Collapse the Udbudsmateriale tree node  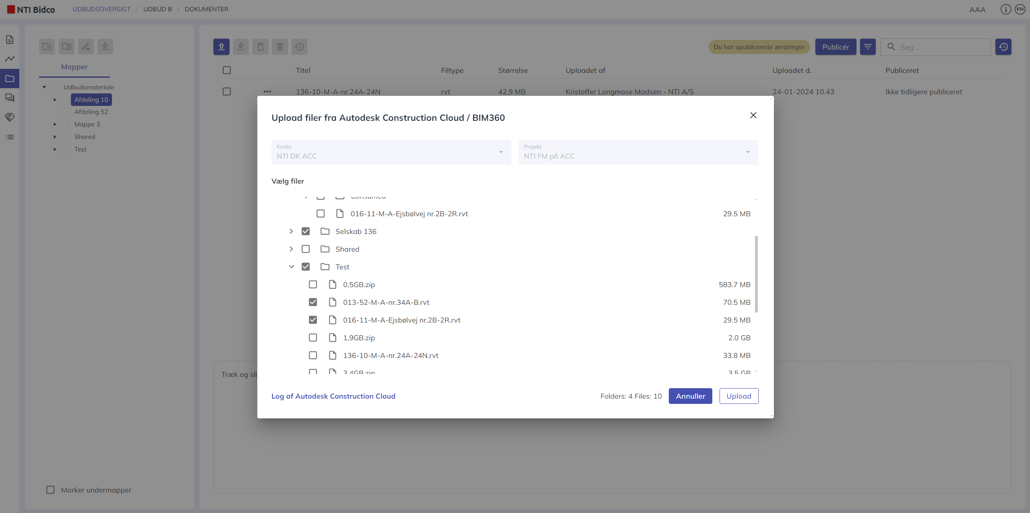click(44, 87)
